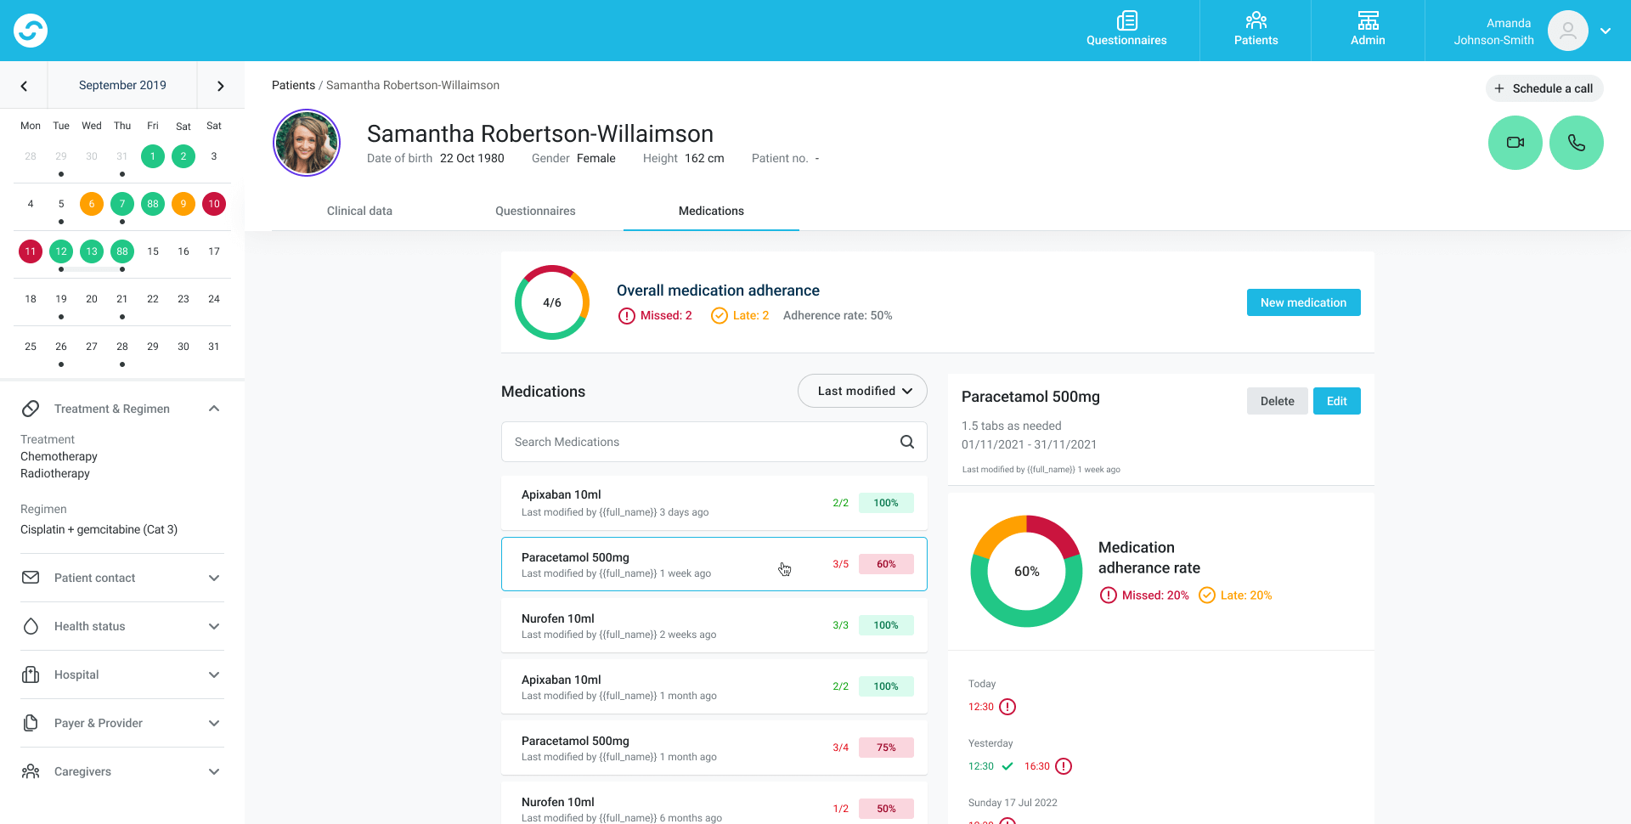Click Edit on Paracetamol 500mg

[1336, 400]
